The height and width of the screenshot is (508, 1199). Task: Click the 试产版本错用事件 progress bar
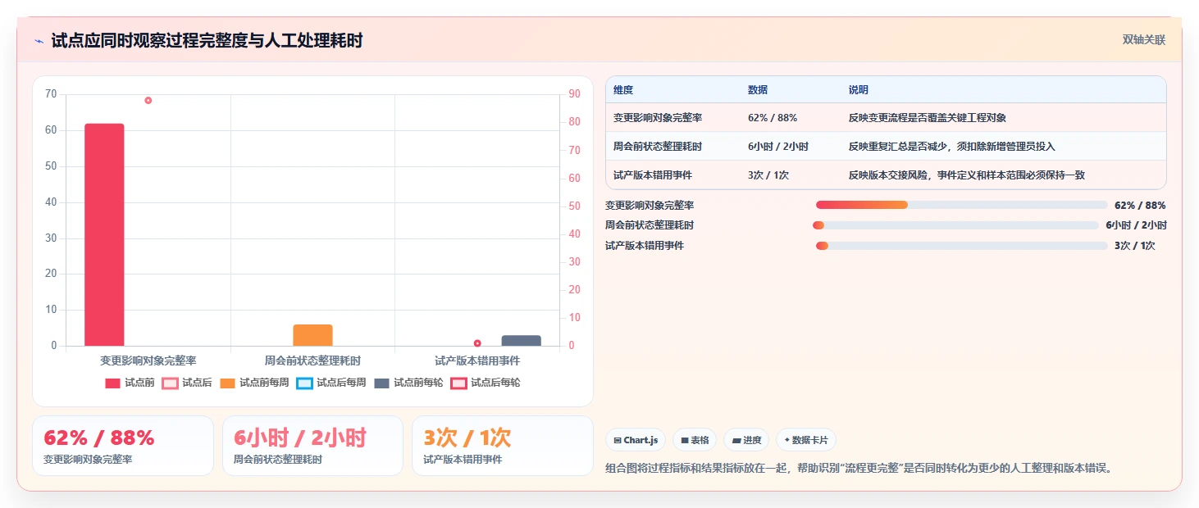[961, 246]
